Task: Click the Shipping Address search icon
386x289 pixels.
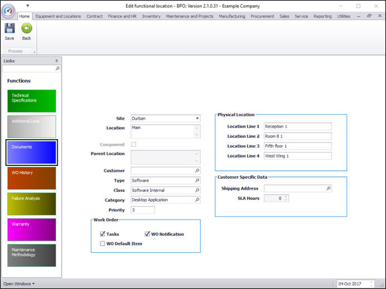Action: [328, 189]
